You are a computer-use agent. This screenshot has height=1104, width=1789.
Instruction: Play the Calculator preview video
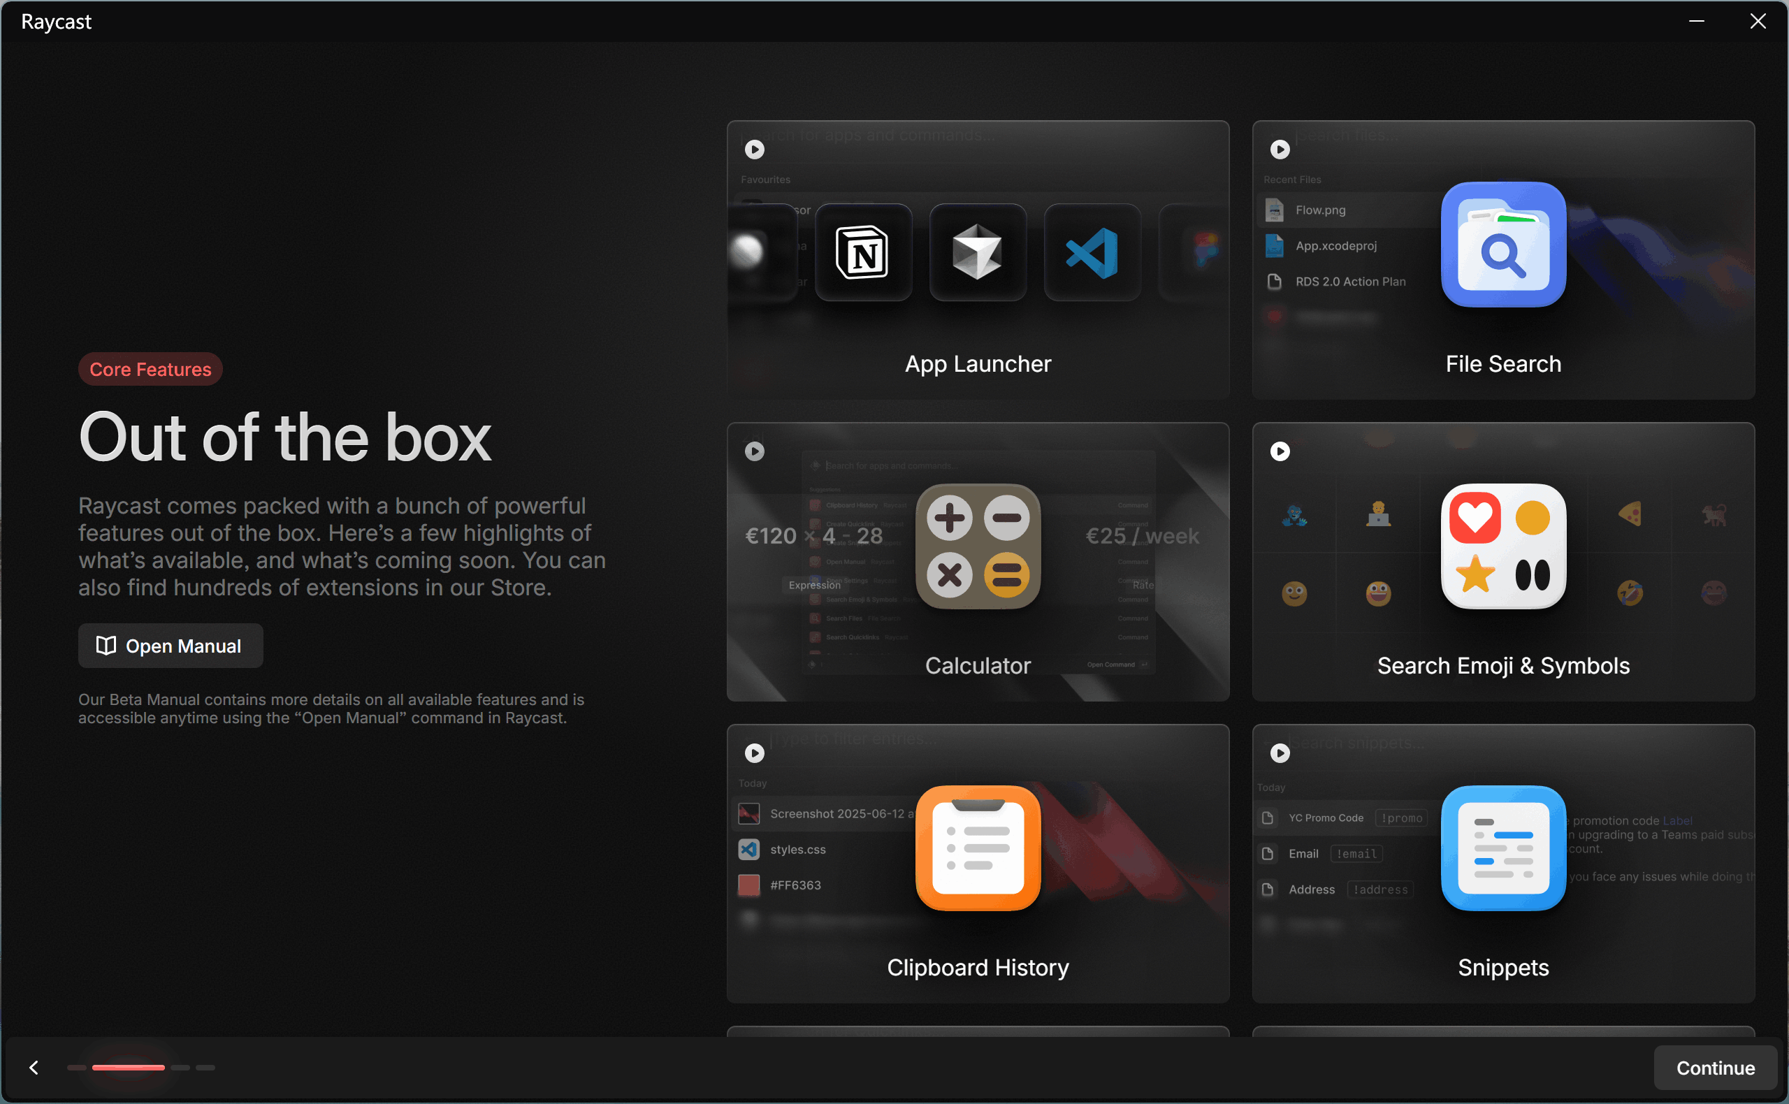pyautogui.click(x=754, y=451)
